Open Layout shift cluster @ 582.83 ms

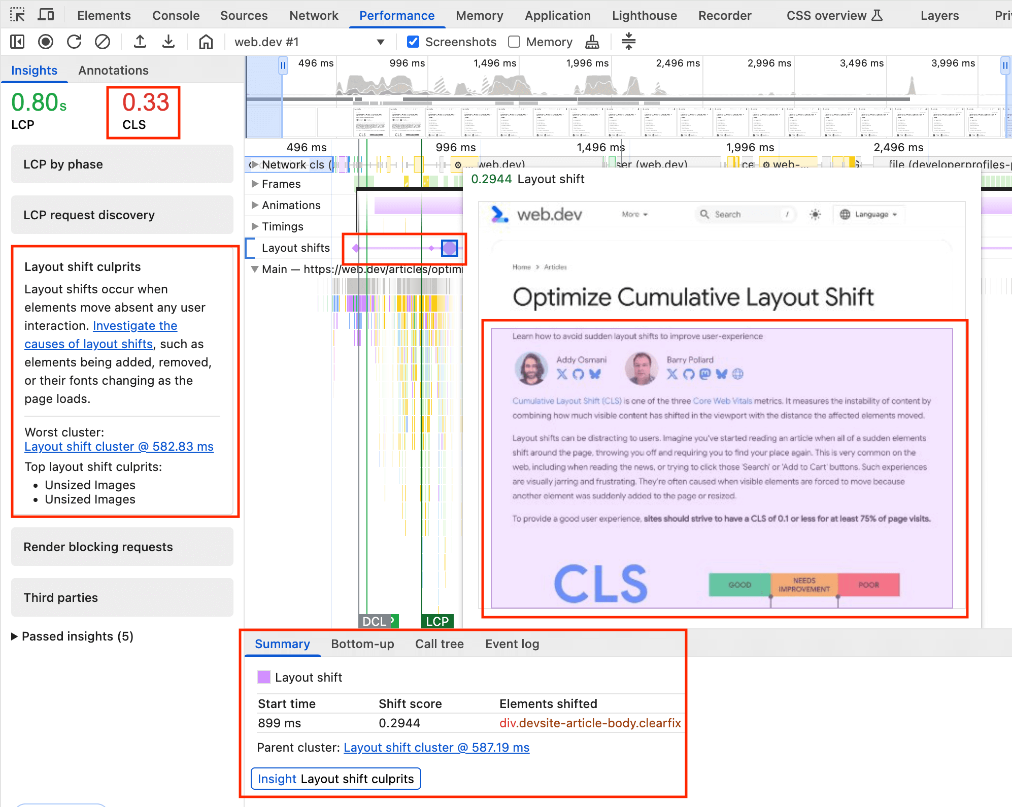coord(119,447)
